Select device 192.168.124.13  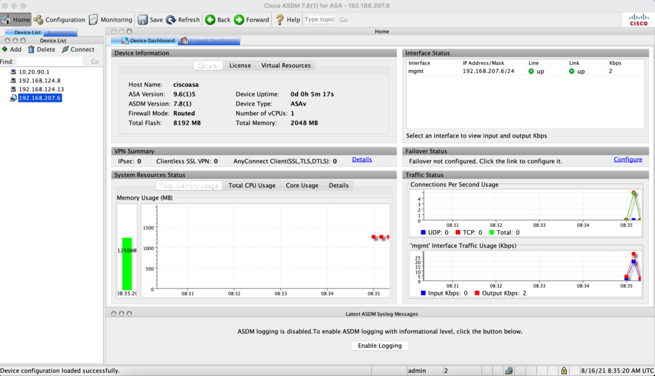click(x=41, y=90)
